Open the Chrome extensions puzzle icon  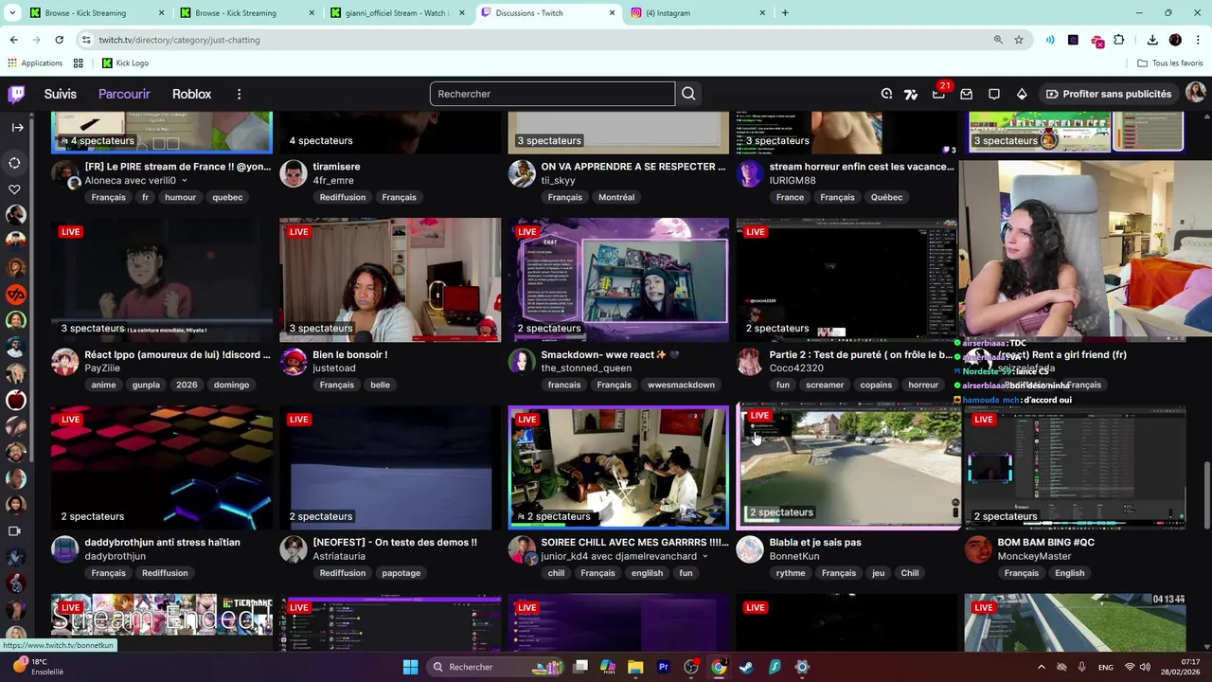[x=1119, y=40]
